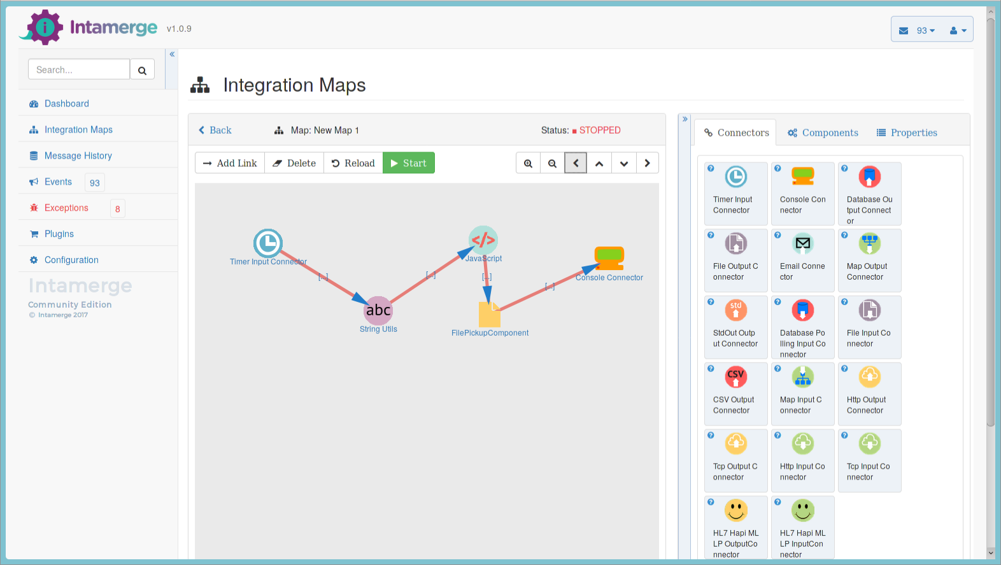The height and width of the screenshot is (565, 1001).
Task: Select the HL7 Hapi MLLP Input Connector icon
Action: [803, 510]
